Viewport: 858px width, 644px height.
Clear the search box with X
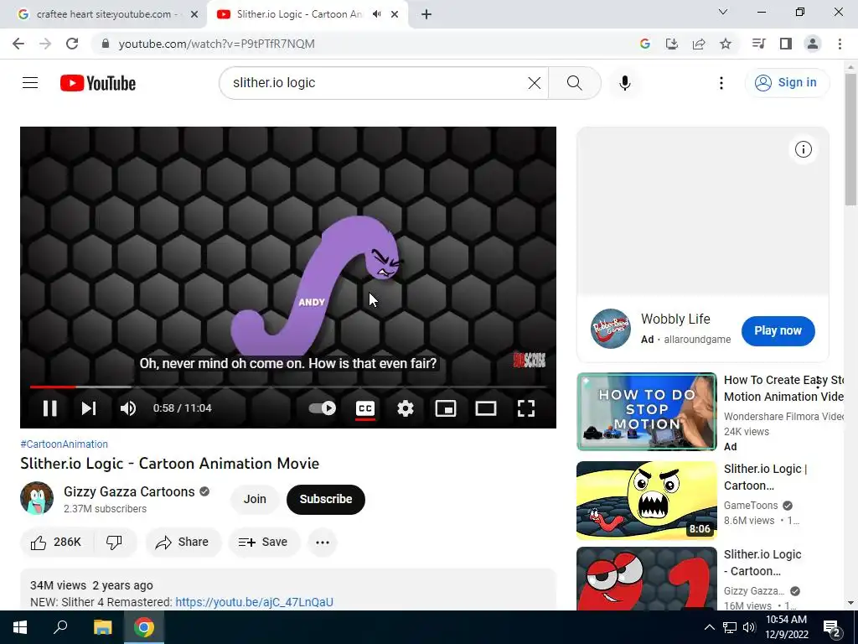[x=534, y=83]
